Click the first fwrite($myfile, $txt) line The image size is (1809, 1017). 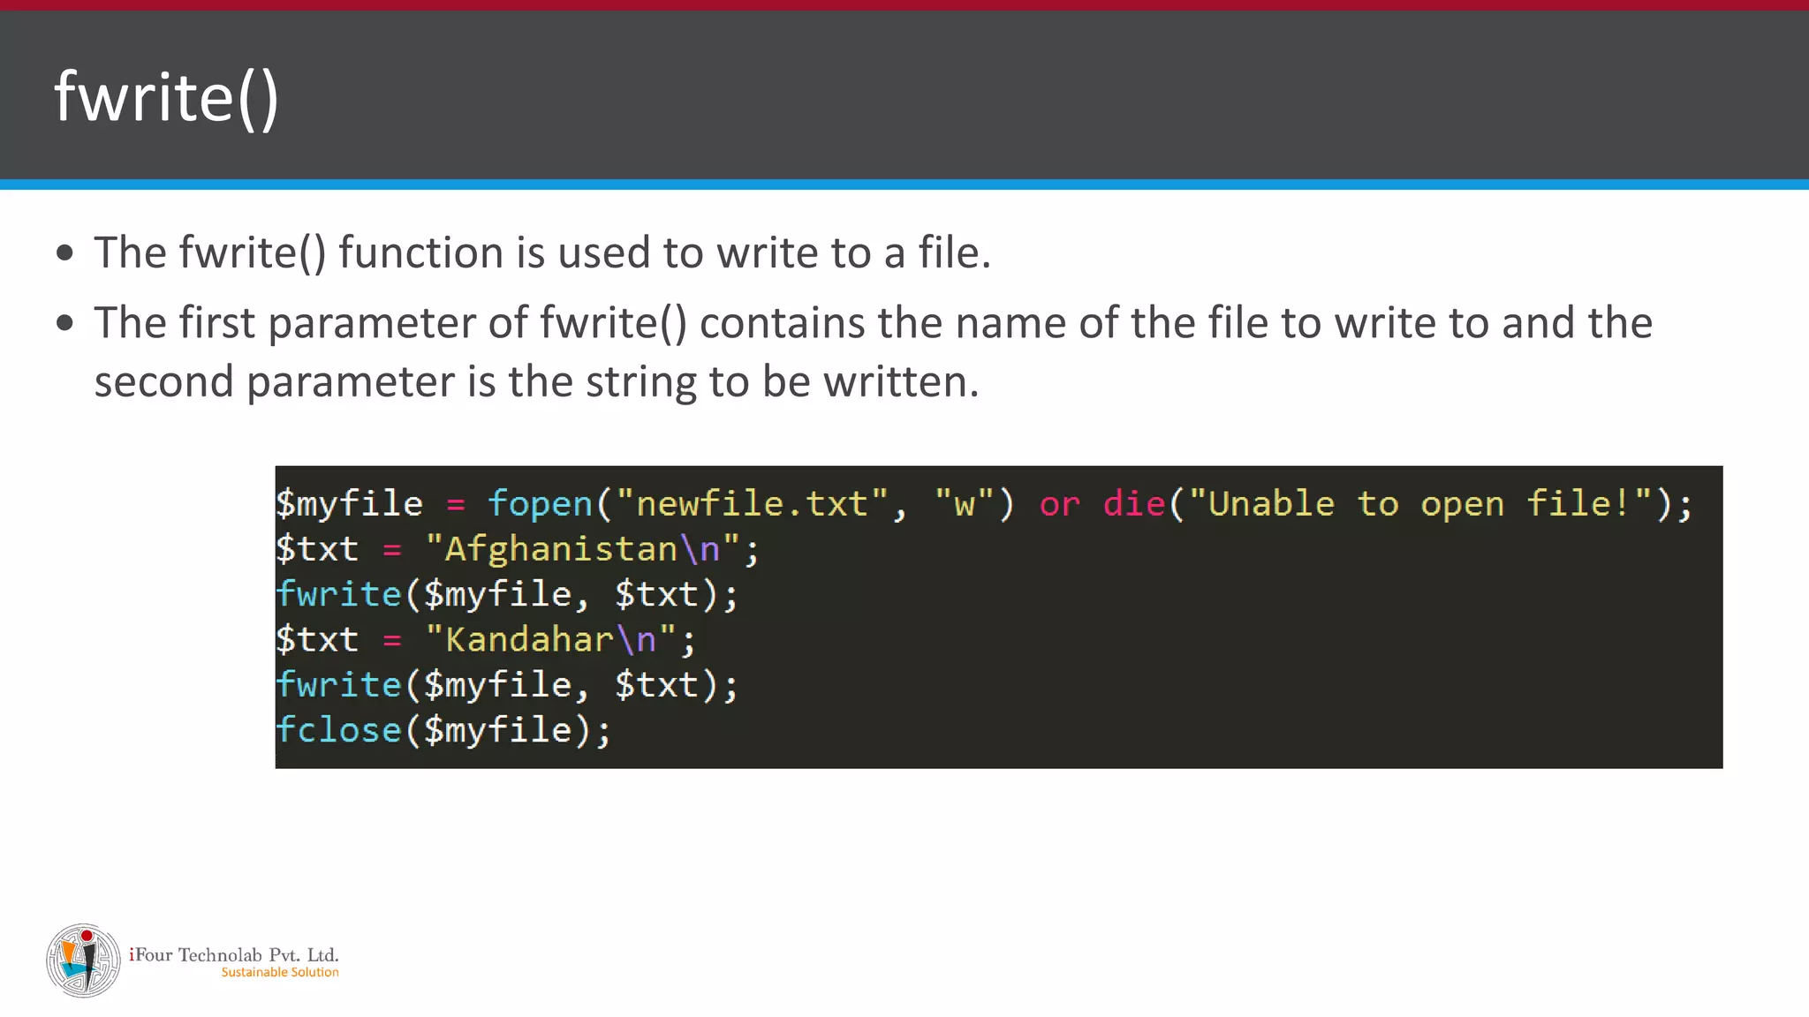tap(506, 594)
